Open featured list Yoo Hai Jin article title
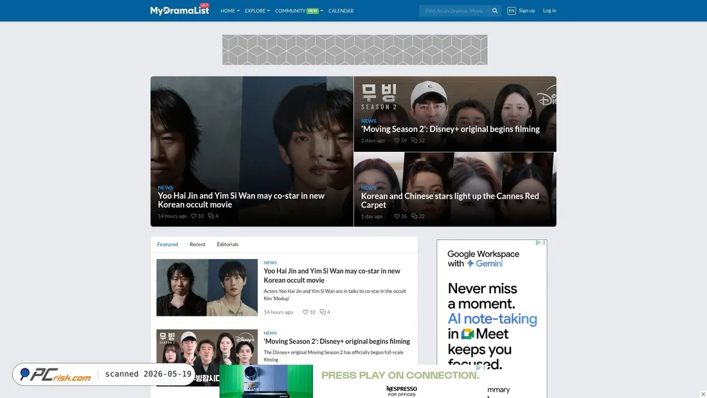 click(332, 275)
